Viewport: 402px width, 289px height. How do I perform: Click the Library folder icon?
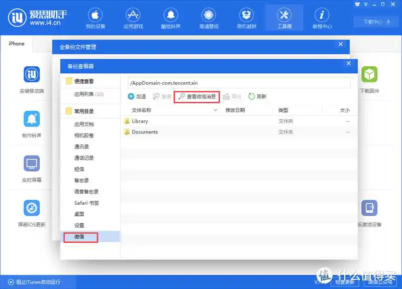[x=127, y=121]
